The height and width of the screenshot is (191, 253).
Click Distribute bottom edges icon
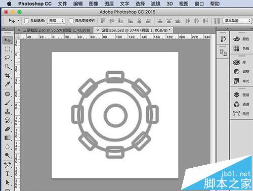(178, 21)
